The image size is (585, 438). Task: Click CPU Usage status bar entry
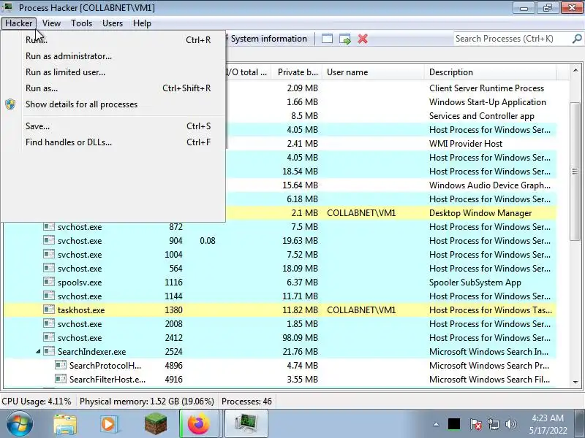36,401
